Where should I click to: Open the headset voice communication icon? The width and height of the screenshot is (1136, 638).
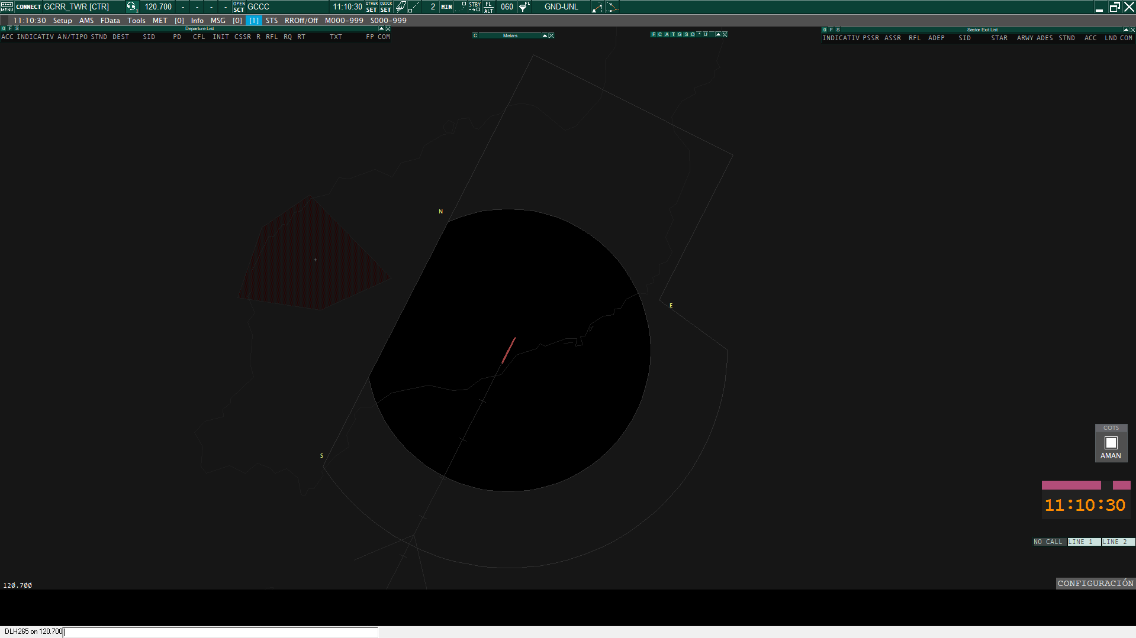[131, 7]
